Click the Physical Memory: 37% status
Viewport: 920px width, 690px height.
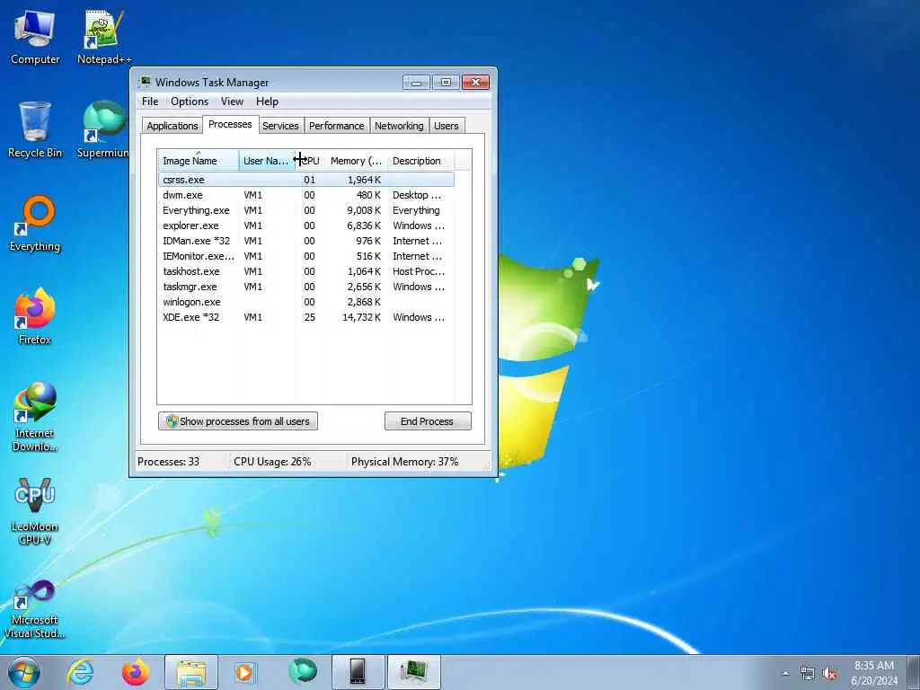point(405,462)
